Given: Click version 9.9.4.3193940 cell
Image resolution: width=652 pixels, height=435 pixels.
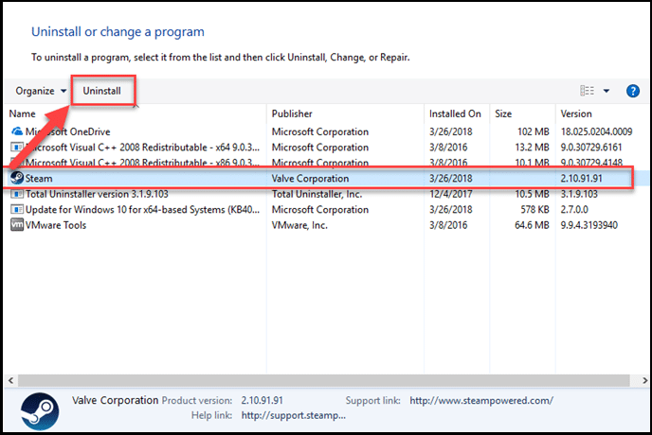Looking at the screenshot, I should pos(589,225).
